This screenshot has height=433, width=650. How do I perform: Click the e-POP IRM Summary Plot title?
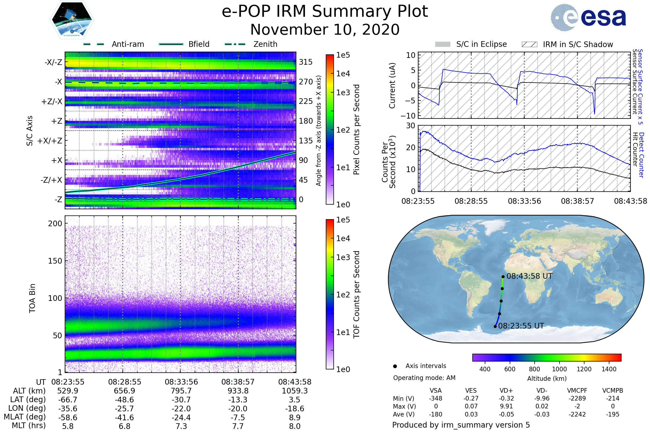coord(325,12)
